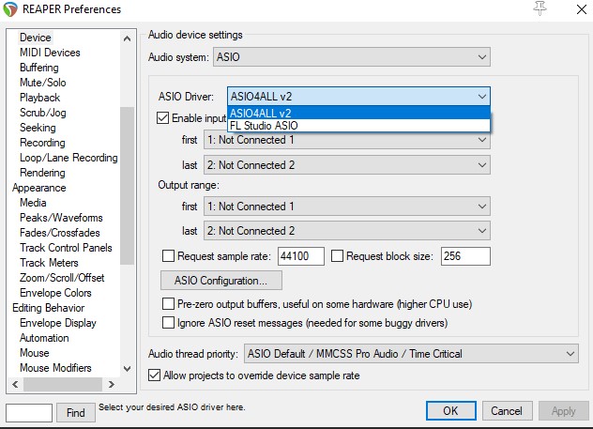Enable Ignore ASIO reset messages
The image size is (593, 429).
169,323
